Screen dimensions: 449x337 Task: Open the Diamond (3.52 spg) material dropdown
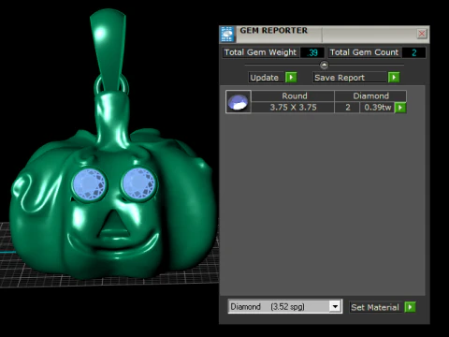(285, 306)
